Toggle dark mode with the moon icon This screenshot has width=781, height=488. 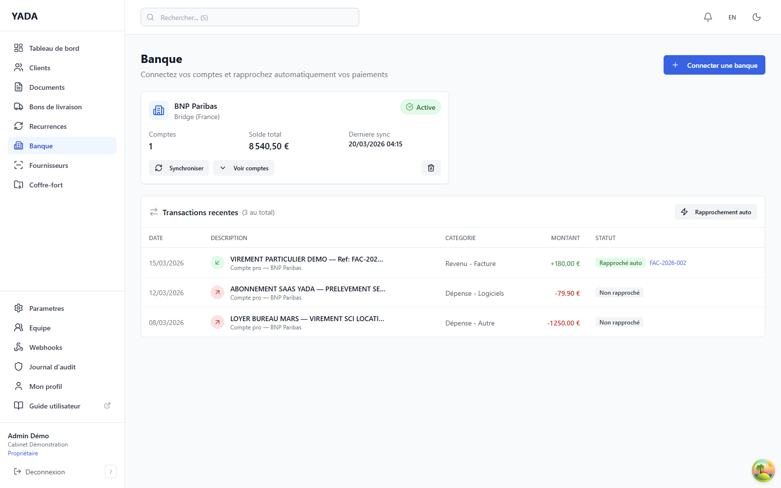click(x=756, y=17)
